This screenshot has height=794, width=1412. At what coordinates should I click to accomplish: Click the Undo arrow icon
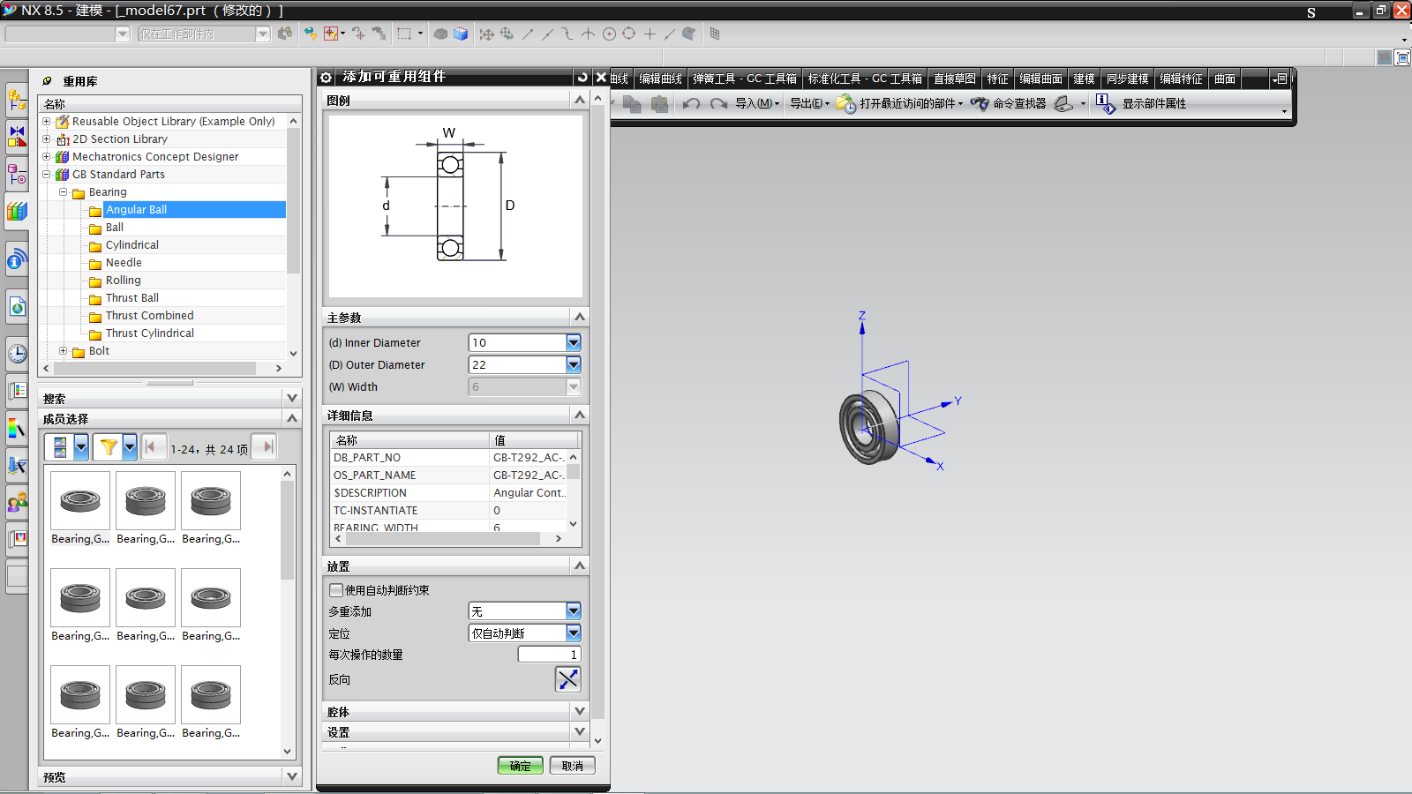coord(691,103)
